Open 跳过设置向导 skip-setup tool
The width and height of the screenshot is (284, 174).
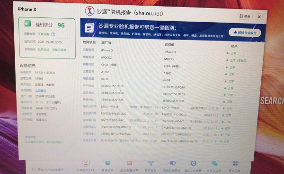(129, 163)
